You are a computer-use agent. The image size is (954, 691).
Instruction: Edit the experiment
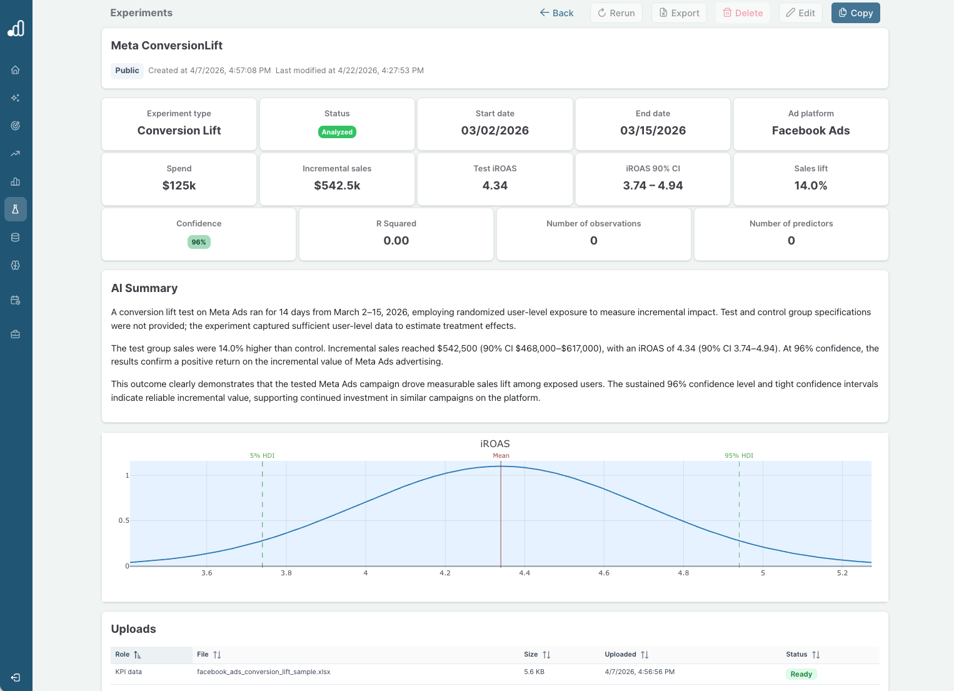(x=801, y=13)
